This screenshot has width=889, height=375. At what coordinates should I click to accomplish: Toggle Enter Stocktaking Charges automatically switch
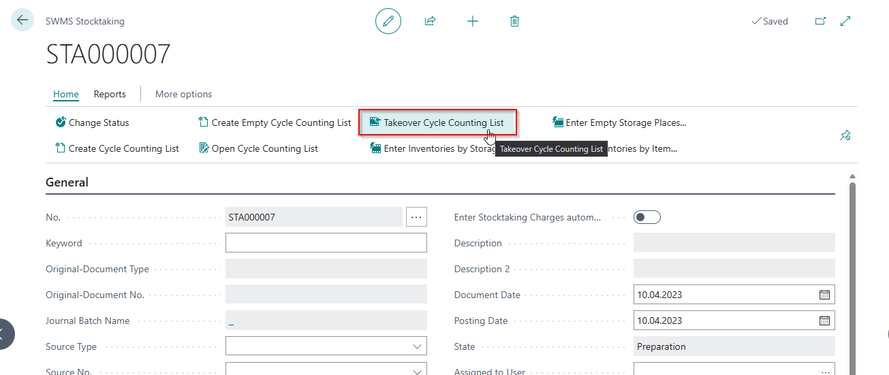coord(646,217)
